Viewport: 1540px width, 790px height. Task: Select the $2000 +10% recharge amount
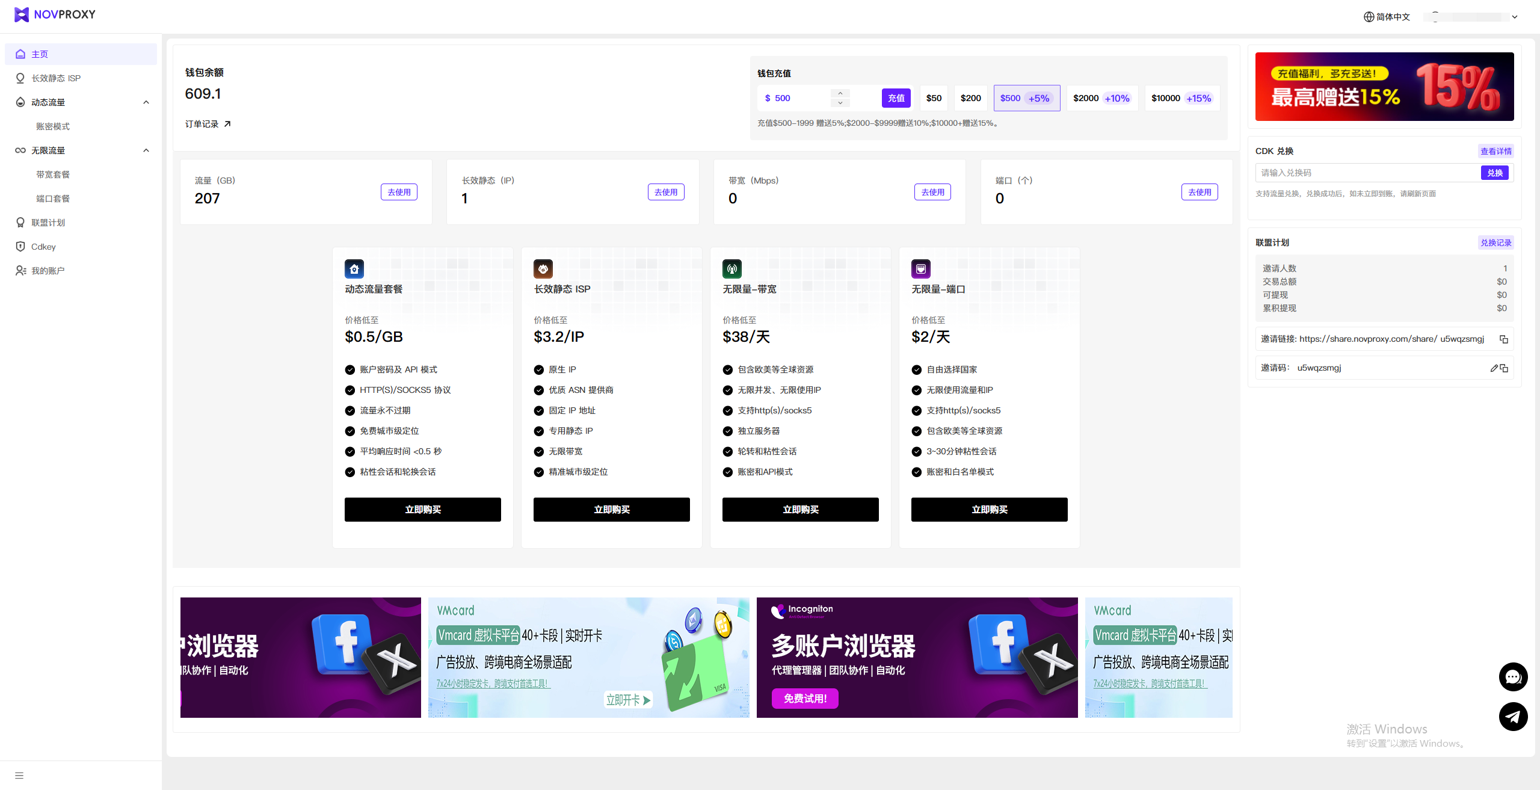(1101, 98)
